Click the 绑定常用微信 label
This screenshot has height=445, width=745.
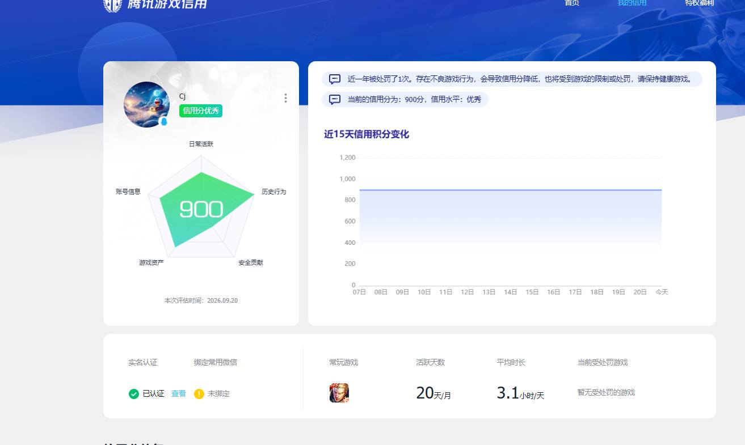pyautogui.click(x=216, y=362)
